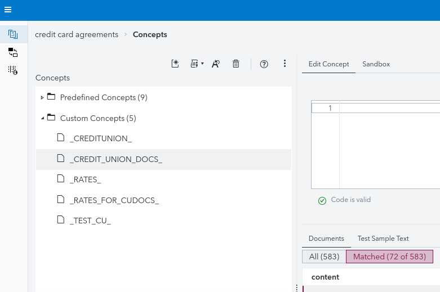Click the document list icon in the toolbar

194,64
